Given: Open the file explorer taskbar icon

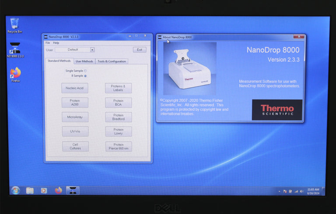Looking at the screenshot, I should point(30,190).
